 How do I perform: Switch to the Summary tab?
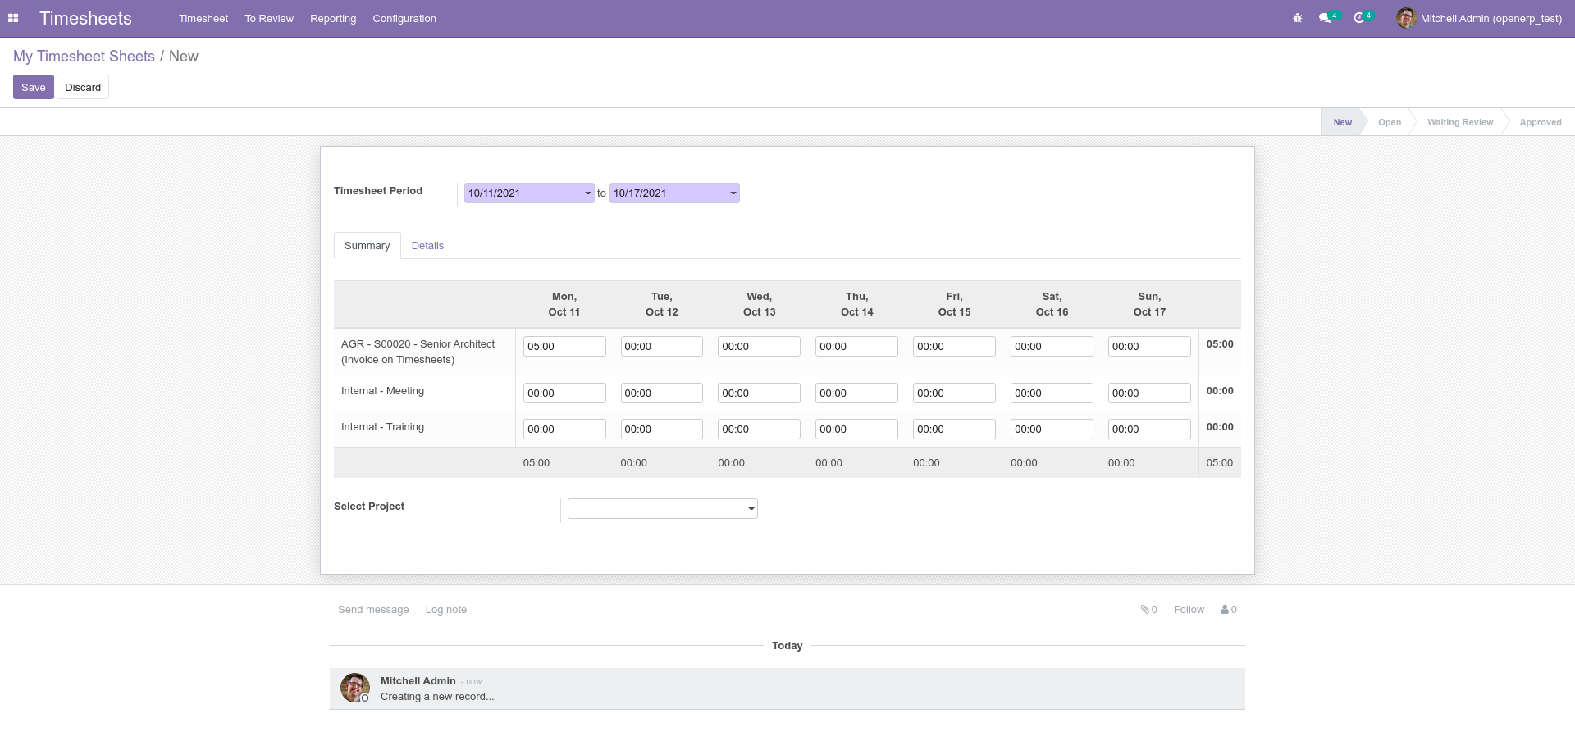[x=367, y=246]
